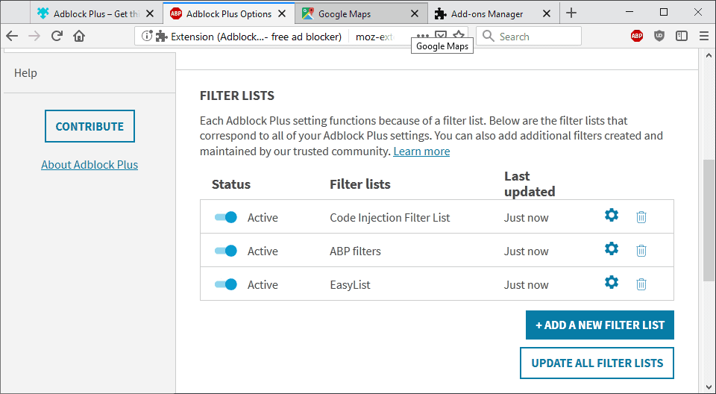Click Active label in ABP filters row
Viewport: 716px width, 394px height.
pyautogui.click(x=263, y=251)
